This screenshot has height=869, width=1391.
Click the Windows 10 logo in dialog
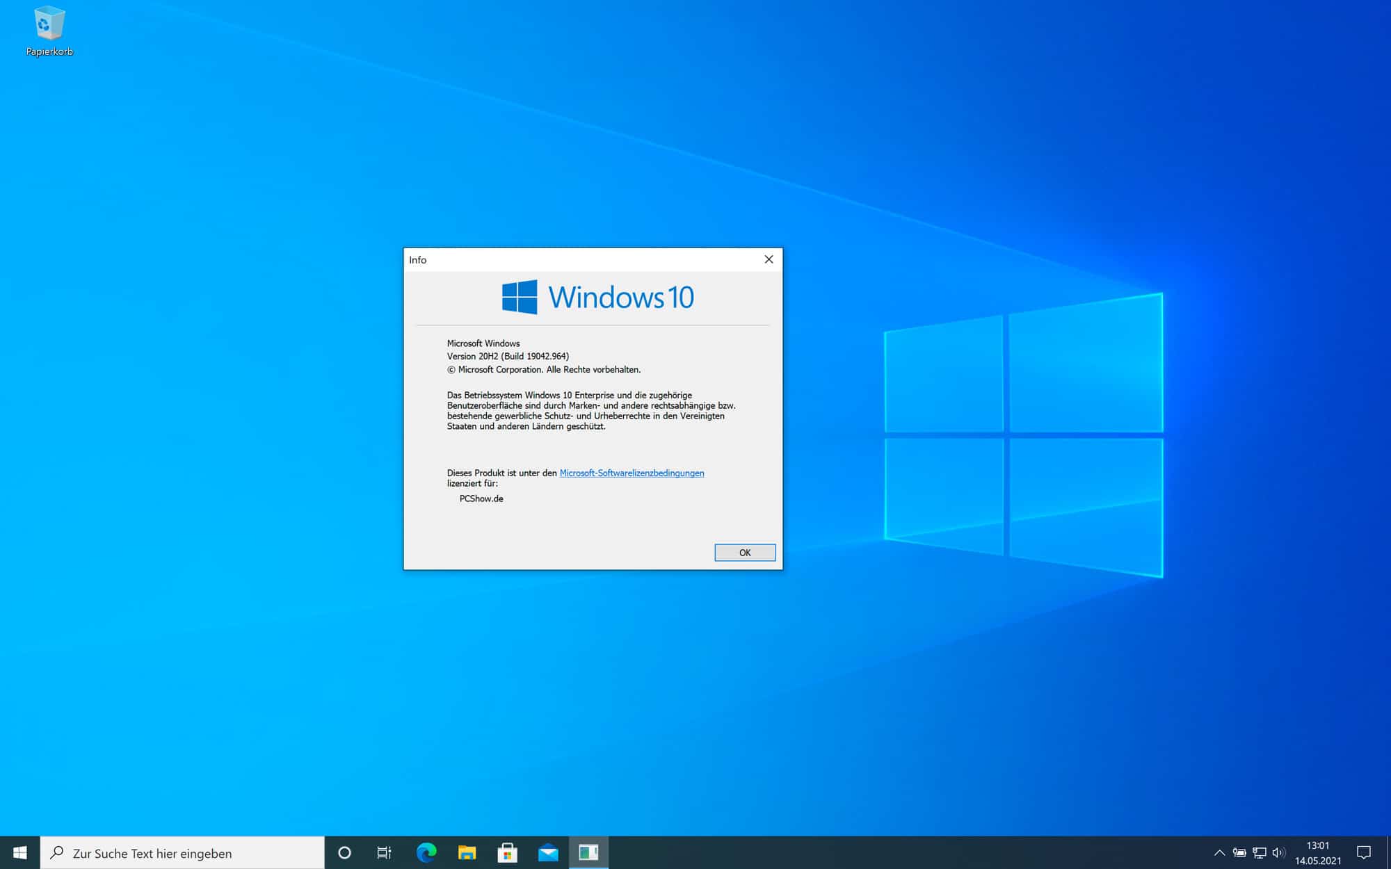[x=598, y=298]
